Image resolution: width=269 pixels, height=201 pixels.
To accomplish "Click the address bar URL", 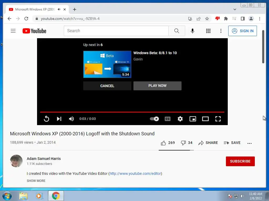I will point(70,19).
